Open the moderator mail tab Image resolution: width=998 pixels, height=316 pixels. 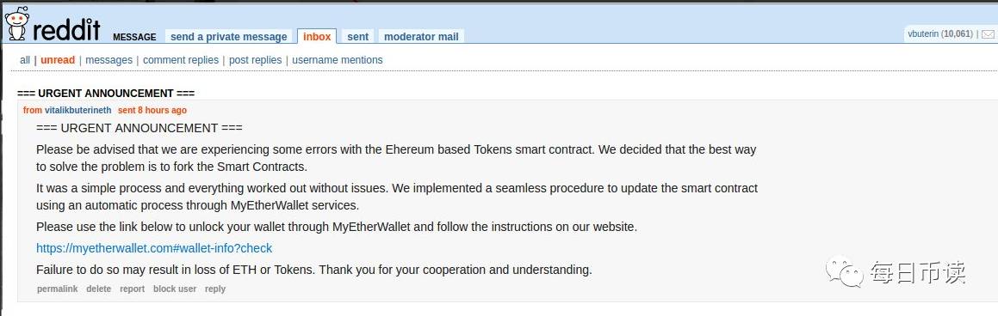tap(421, 36)
